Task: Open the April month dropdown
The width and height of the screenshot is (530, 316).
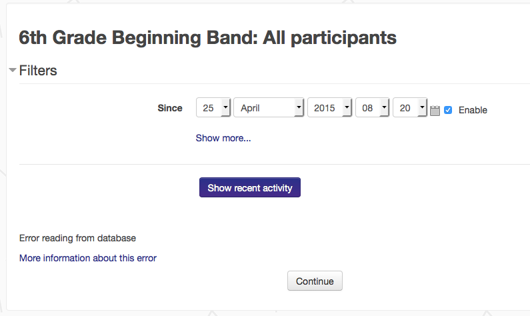Action: pos(269,107)
